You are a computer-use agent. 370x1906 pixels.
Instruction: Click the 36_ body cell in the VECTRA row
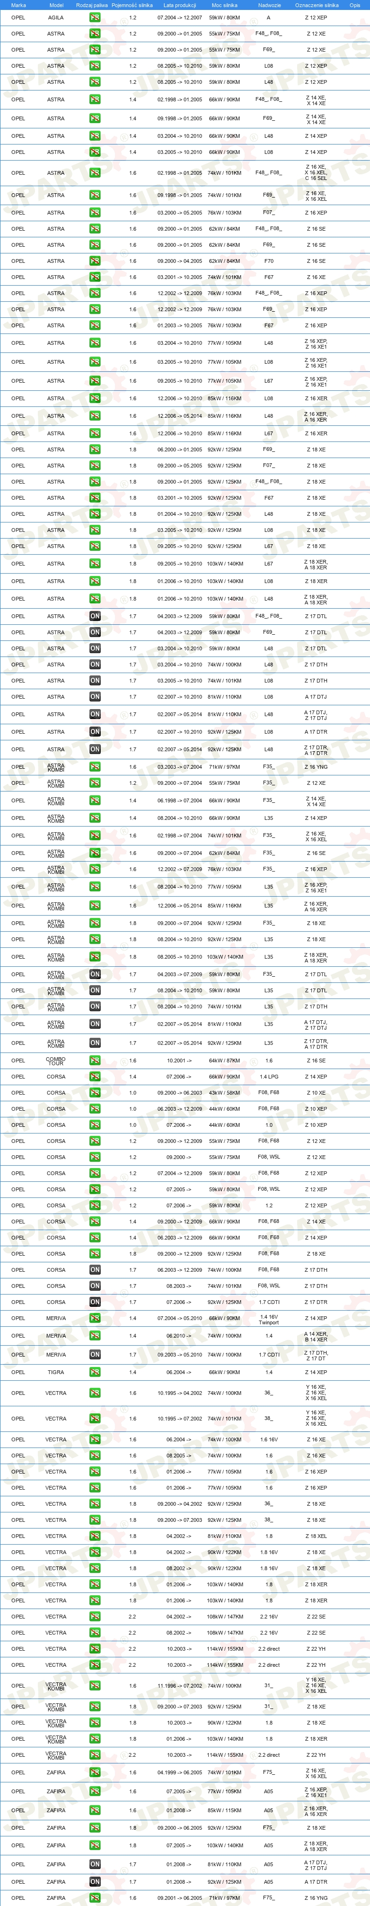point(269,1393)
